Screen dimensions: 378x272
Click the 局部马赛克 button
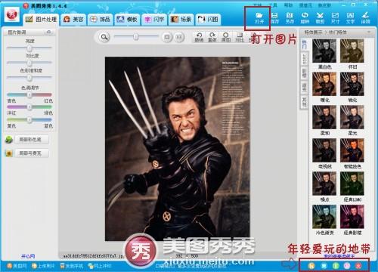[32, 153]
